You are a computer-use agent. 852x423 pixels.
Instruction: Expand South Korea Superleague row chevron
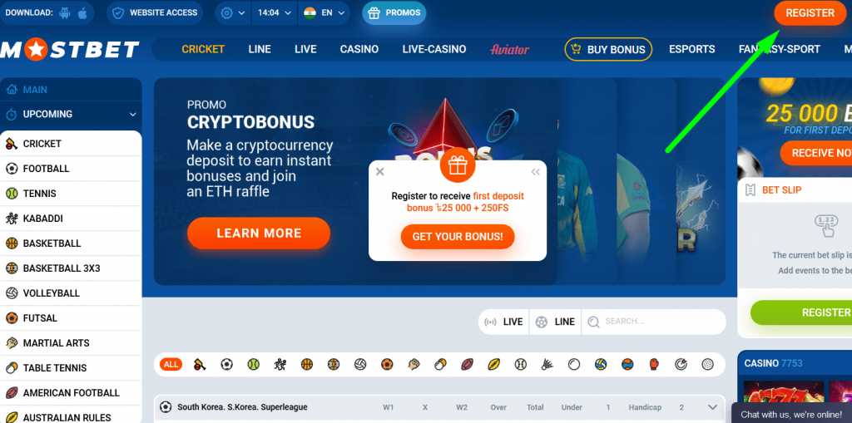pyautogui.click(x=713, y=407)
